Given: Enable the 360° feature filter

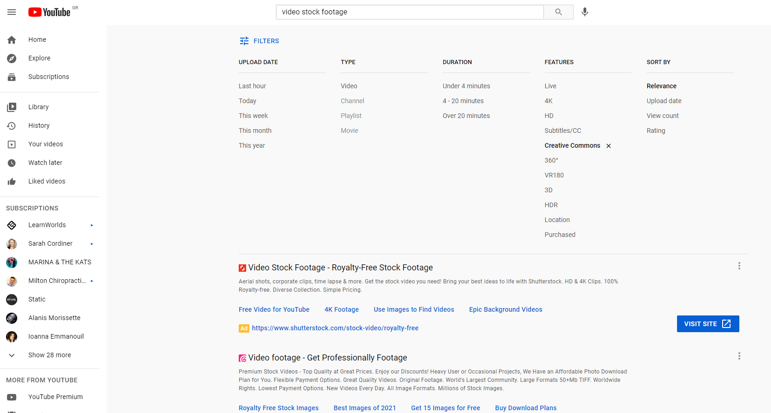Looking at the screenshot, I should (x=551, y=160).
